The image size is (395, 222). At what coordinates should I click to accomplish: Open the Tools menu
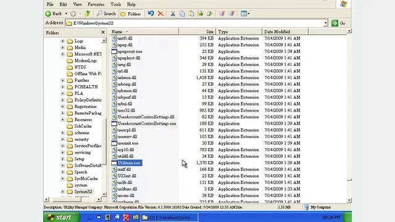[x=115, y=4]
